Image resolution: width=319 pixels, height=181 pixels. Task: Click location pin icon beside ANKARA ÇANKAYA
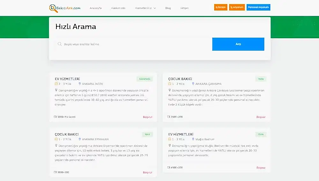coord(193,84)
